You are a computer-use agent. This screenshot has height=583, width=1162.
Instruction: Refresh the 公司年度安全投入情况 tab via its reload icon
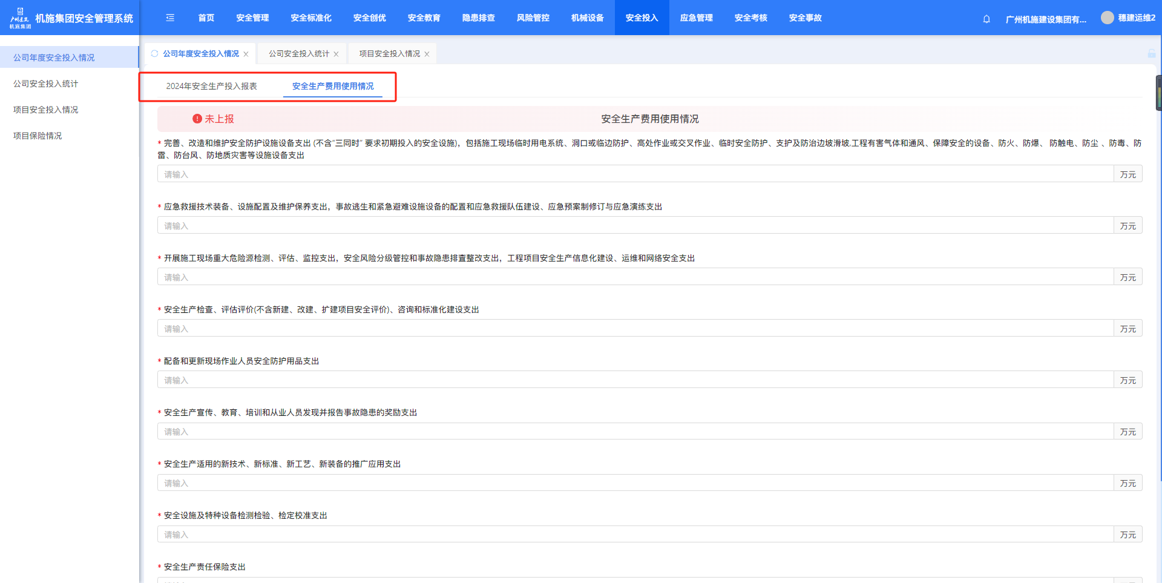pos(154,54)
